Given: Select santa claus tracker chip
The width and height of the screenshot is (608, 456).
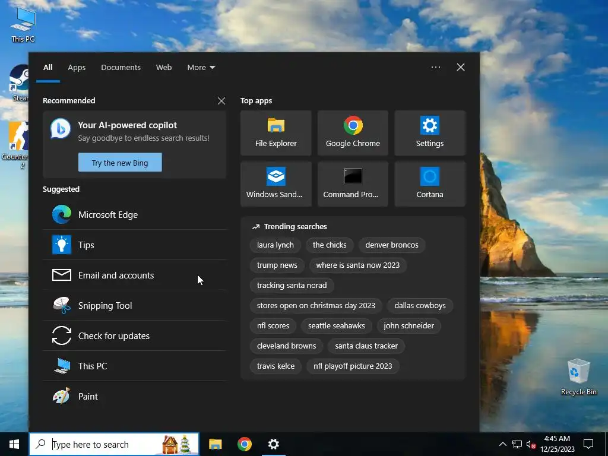Looking at the screenshot, I should pyautogui.click(x=366, y=346).
